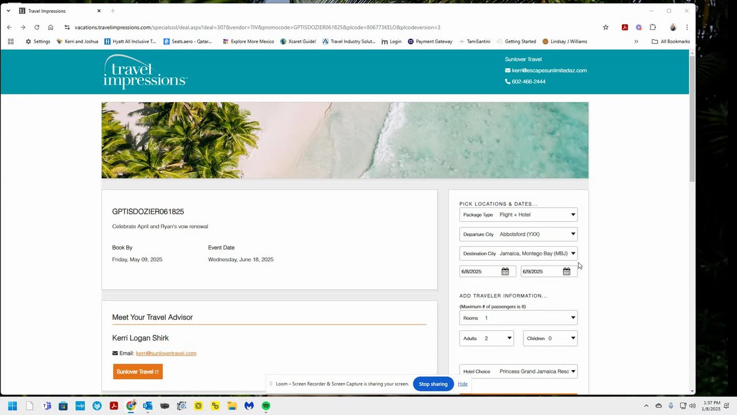Open the Chrome extensions puzzle menu
The width and height of the screenshot is (737, 415).
(x=652, y=27)
